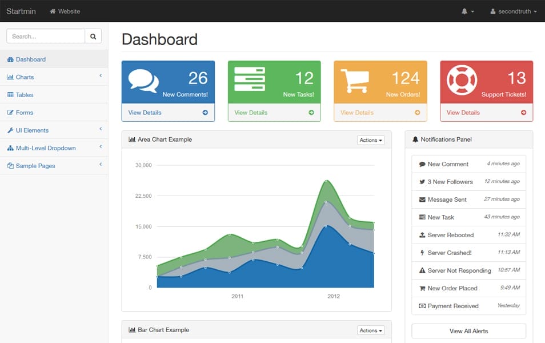Image resolution: width=545 pixels, height=343 pixels.
Task: Click the search magnifier icon
Action: [93, 35]
